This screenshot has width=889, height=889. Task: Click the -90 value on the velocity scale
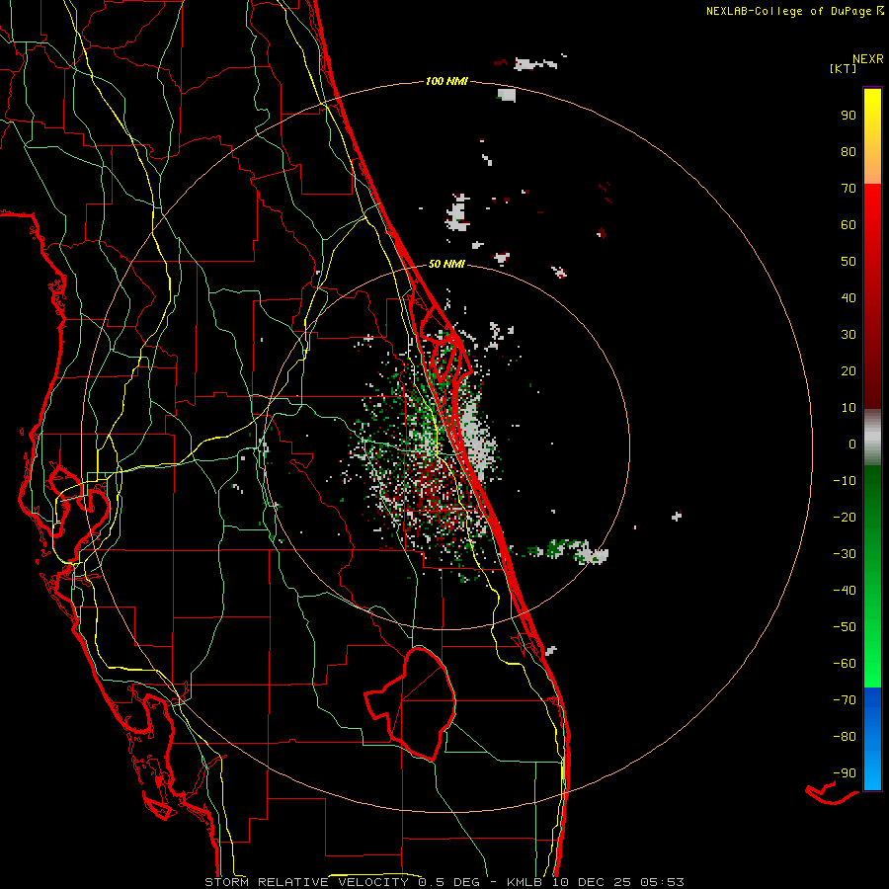pyautogui.click(x=845, y=773)
